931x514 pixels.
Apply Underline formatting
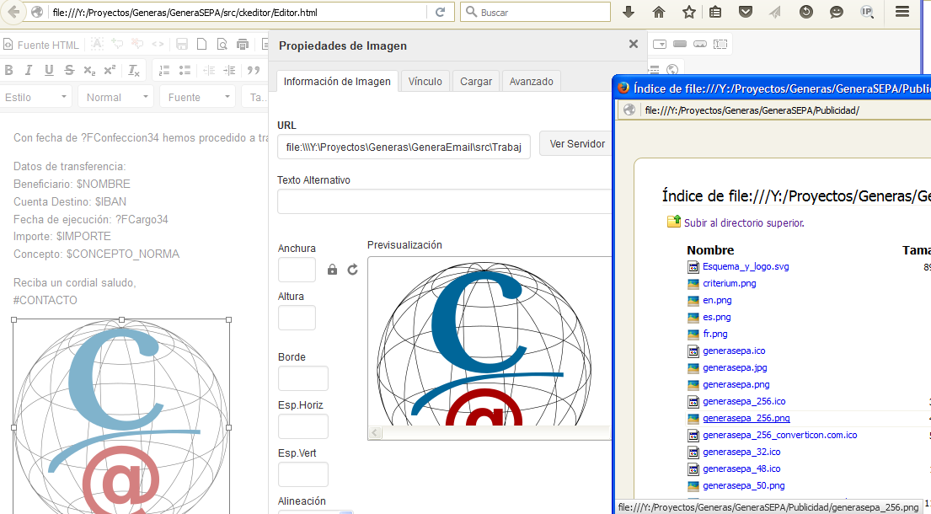coord(49,70)
